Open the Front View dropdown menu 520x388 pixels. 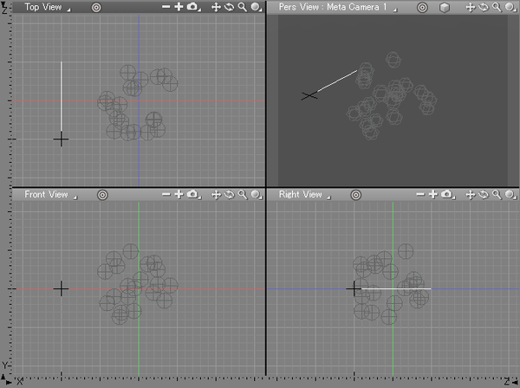coord(49,195)
